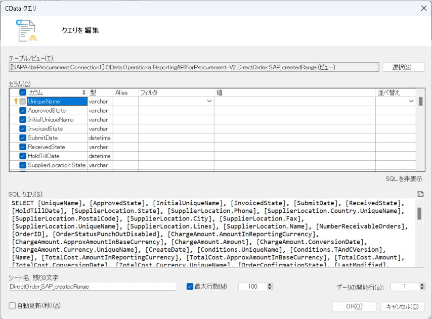Screen dimensions: 432x319
Task: Select the HoldTillDate column name cell
Action: click(57, 156)
